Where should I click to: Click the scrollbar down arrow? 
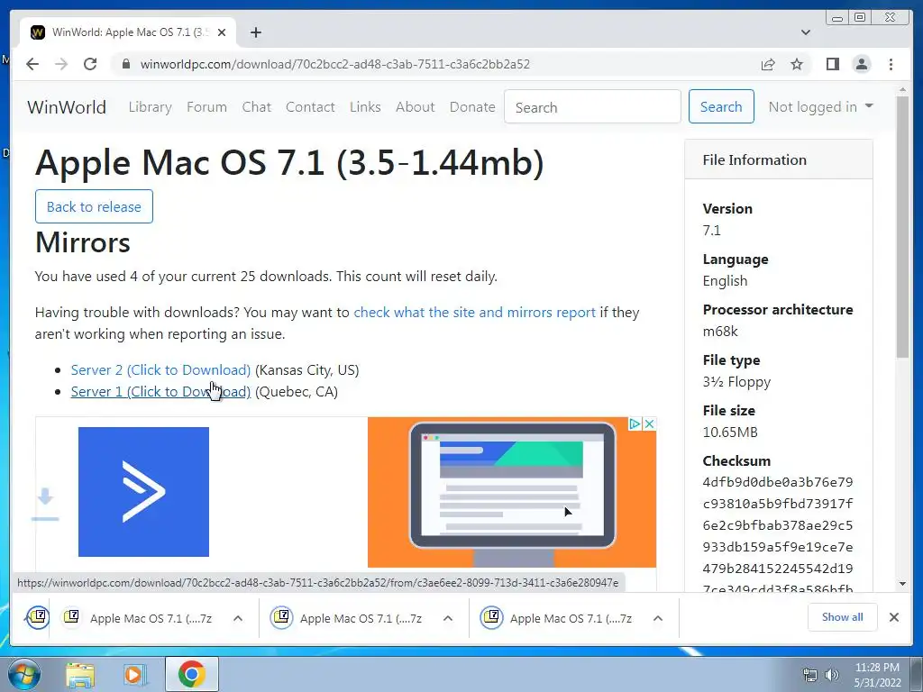coord(903,584)
